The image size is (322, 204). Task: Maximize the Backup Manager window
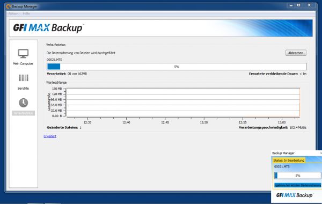tap(299, 5)
